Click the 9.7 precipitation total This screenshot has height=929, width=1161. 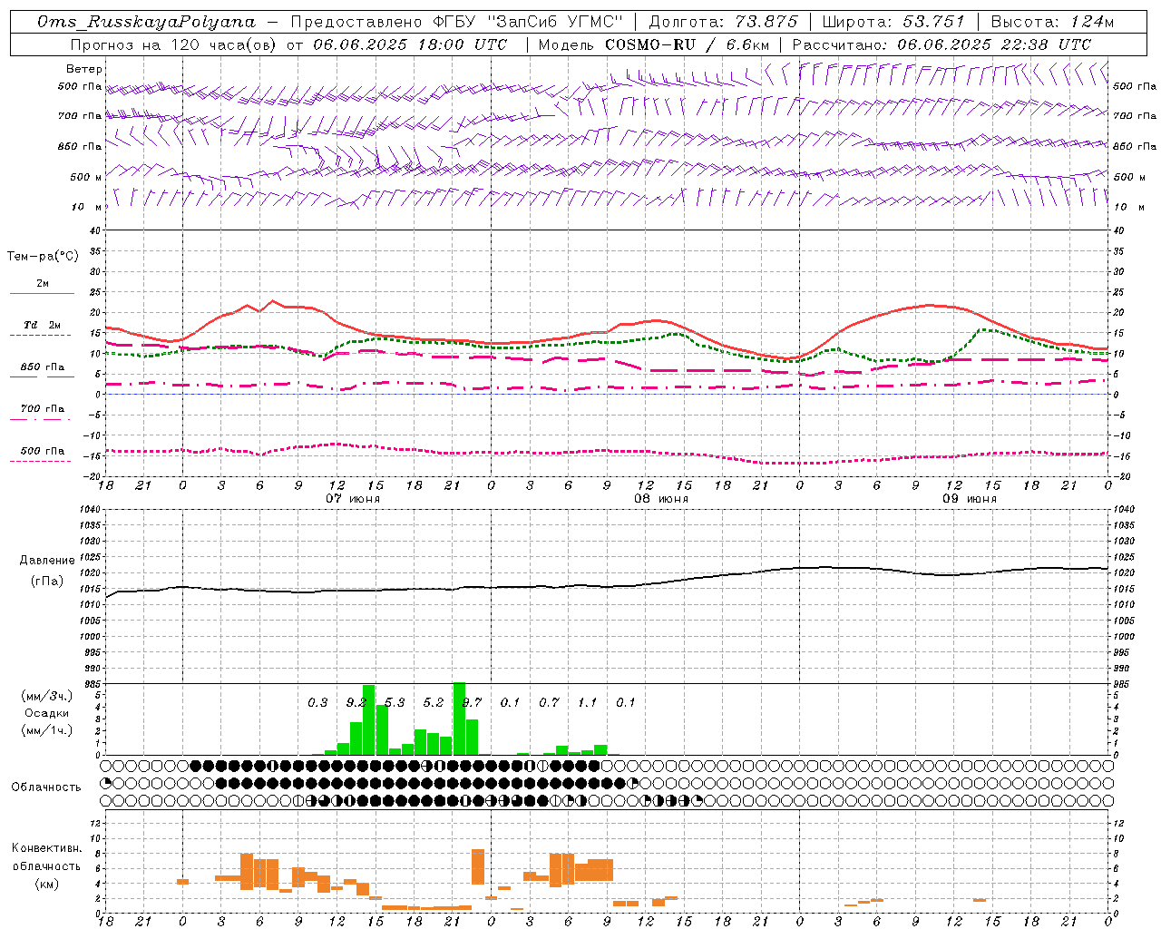click(x=472, y=703)
